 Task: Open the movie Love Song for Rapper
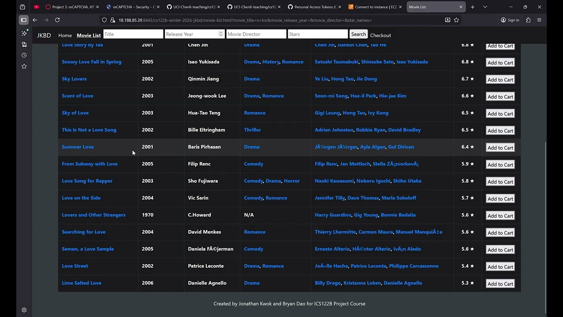[x=87, y=181]
